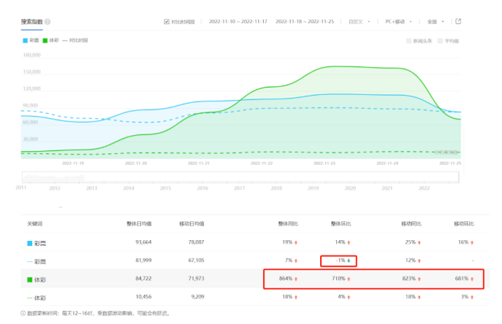This screenshot has width=502, height=324.
Task: Expand the 全国 region dropdown
Action: pyautogui.click(x=437, y=22)
